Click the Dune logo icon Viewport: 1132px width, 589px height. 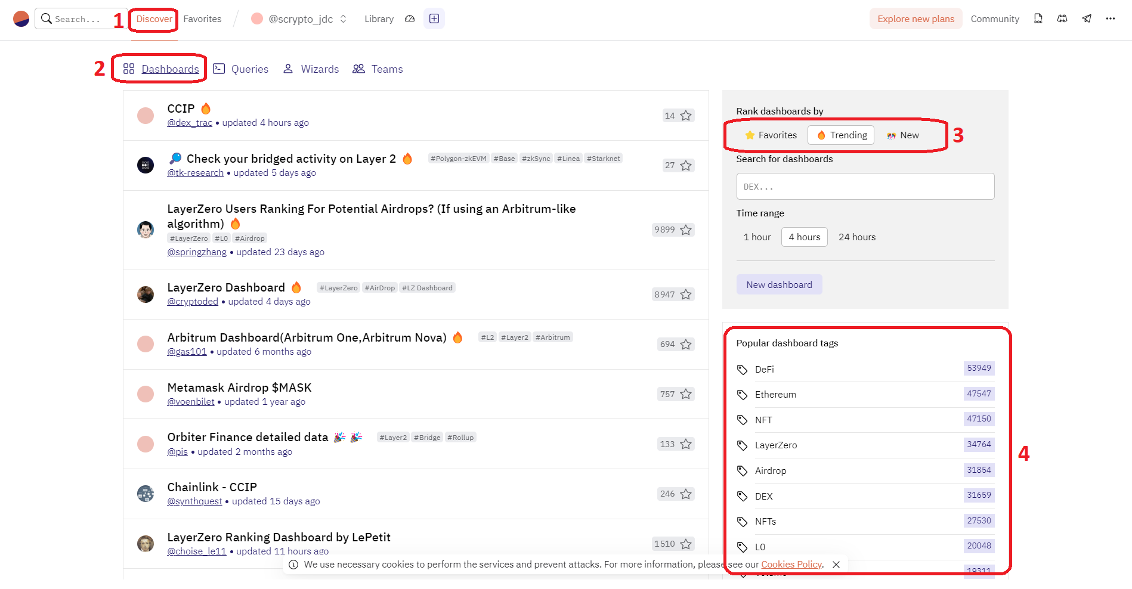click(x=21, y=19)
